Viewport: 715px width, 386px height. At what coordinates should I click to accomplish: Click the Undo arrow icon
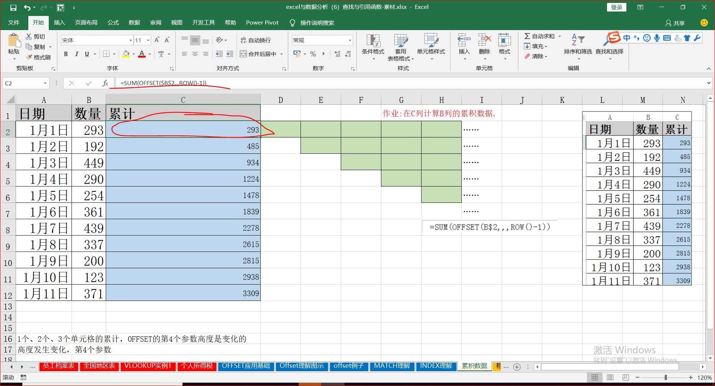click(27, 7)
